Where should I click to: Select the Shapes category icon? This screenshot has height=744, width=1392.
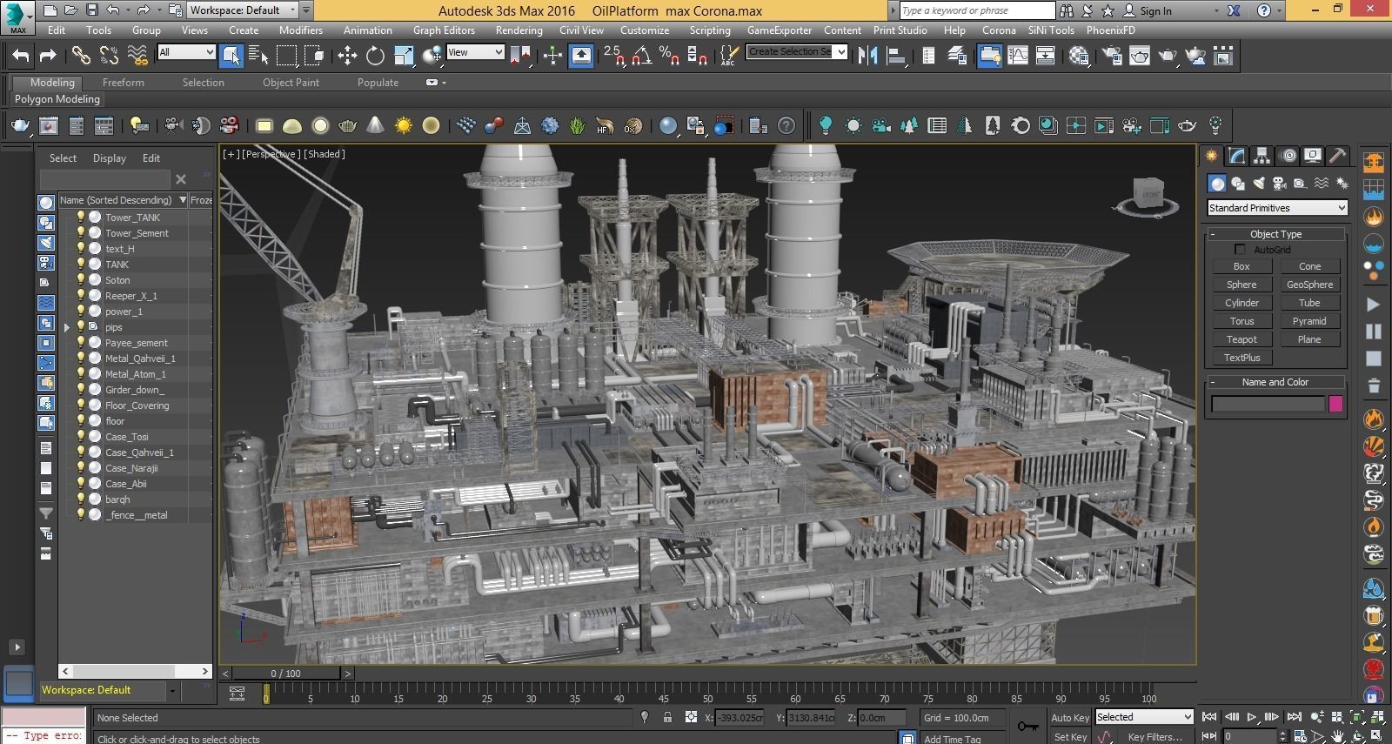click(1238, 184)
